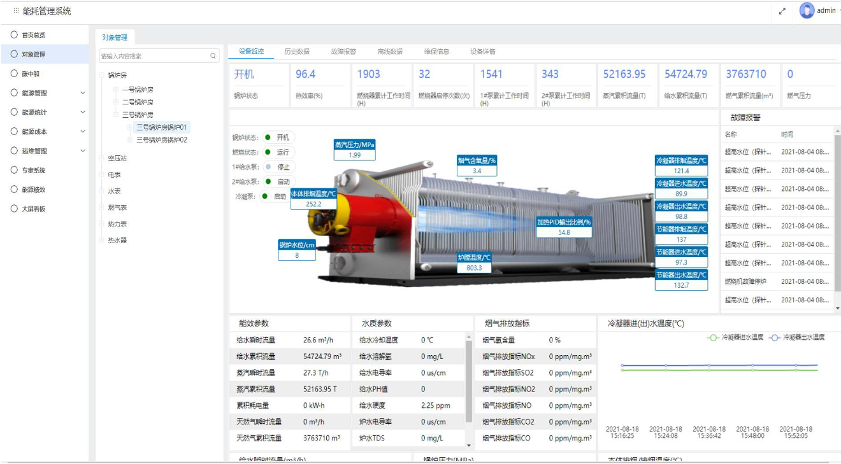Click the circle icon next to 能源管理
Viewport: 841px width, 464px height.
[14, 93]
